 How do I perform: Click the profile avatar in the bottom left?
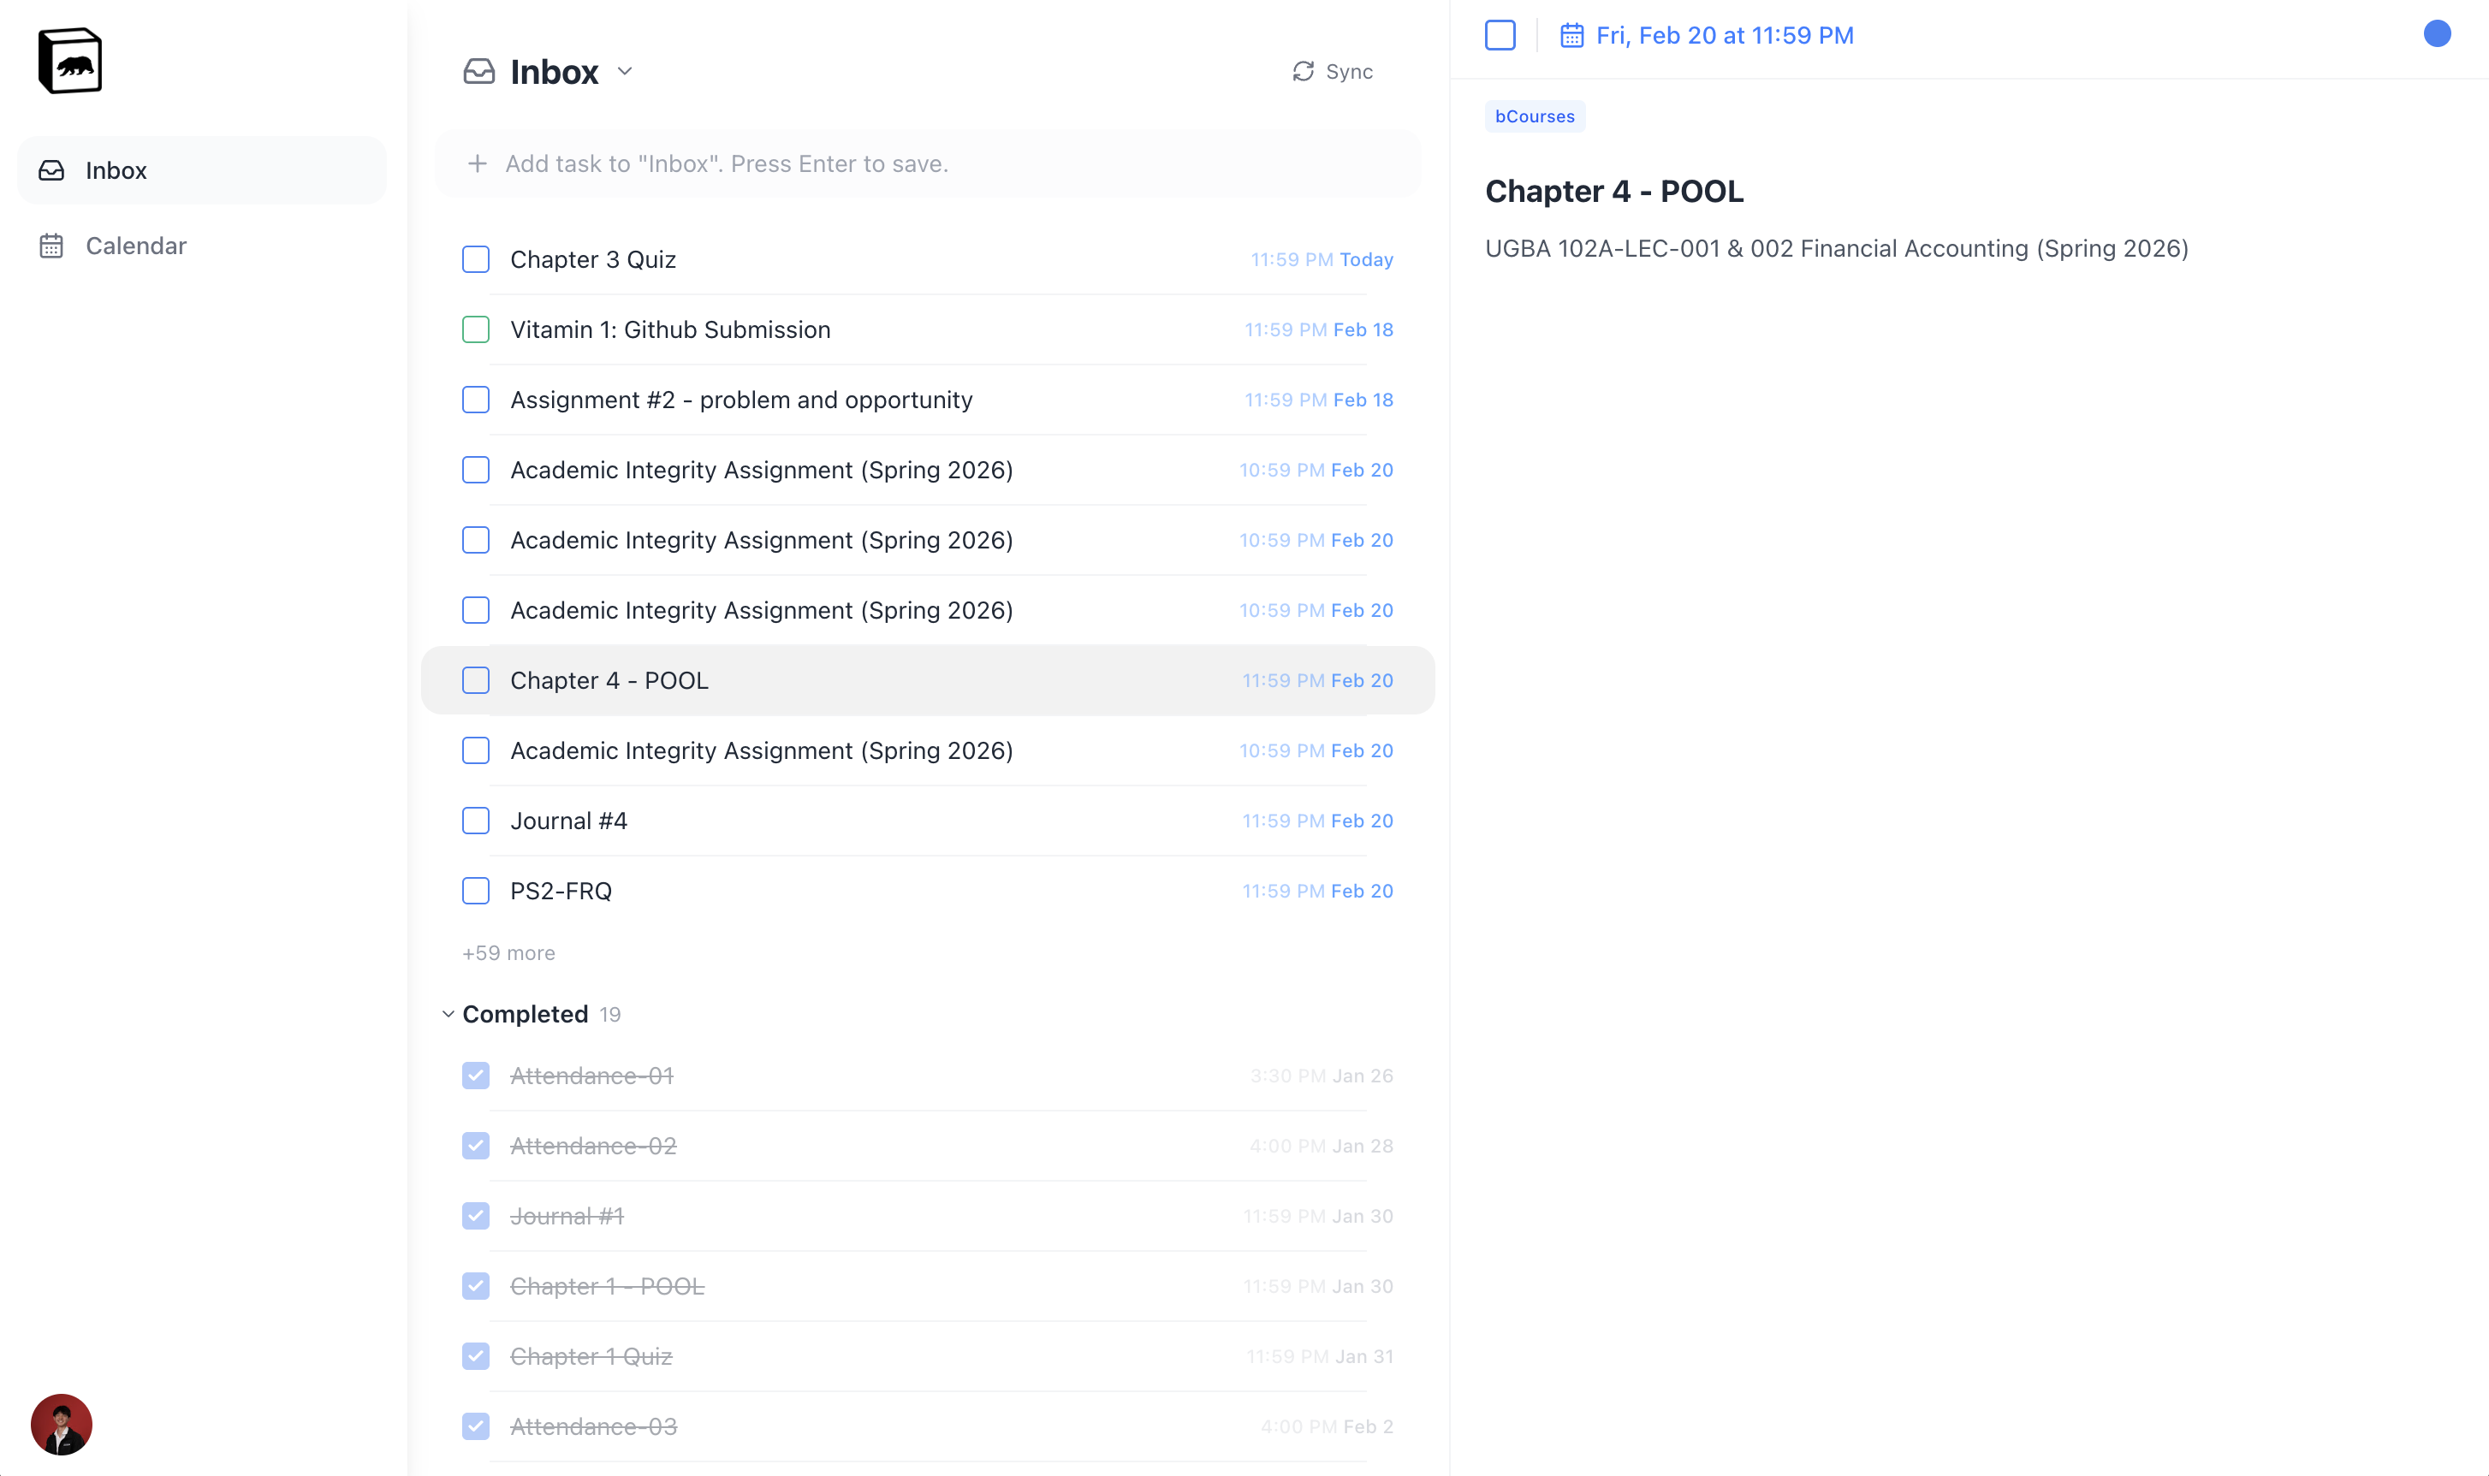coord(62,1426)
